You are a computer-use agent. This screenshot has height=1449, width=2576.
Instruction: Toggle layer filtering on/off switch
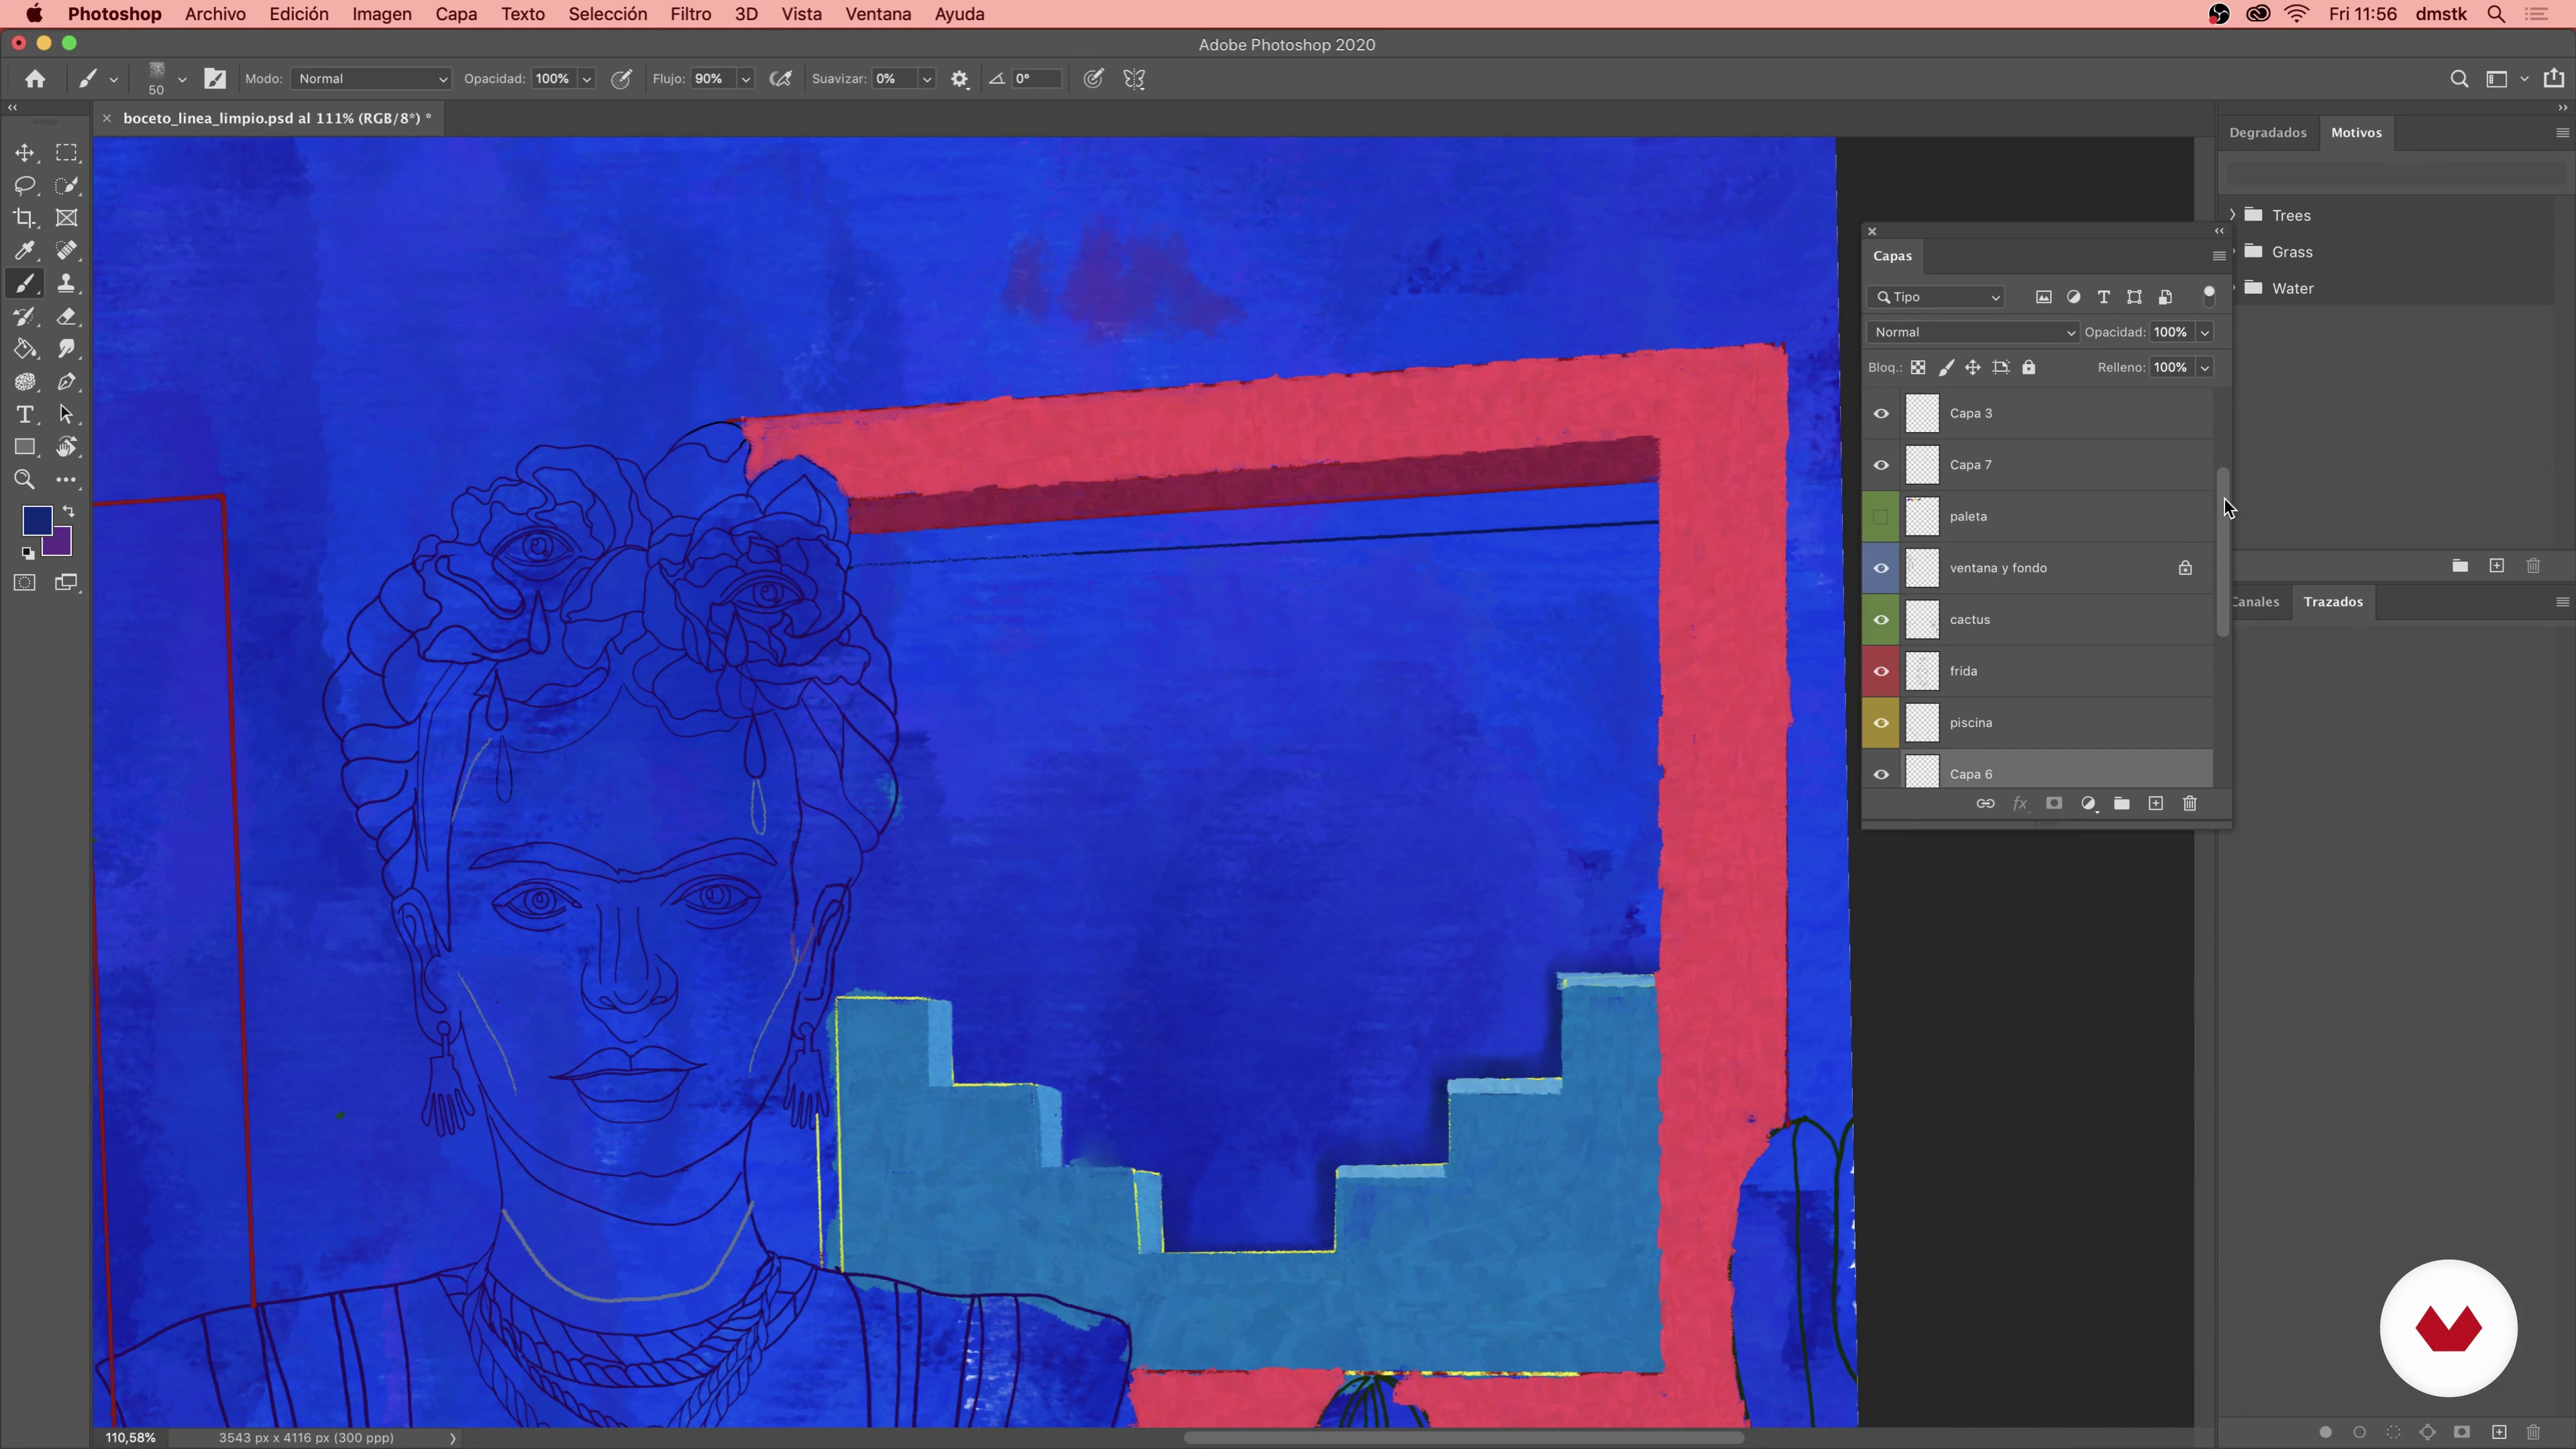click(2209, 296)
